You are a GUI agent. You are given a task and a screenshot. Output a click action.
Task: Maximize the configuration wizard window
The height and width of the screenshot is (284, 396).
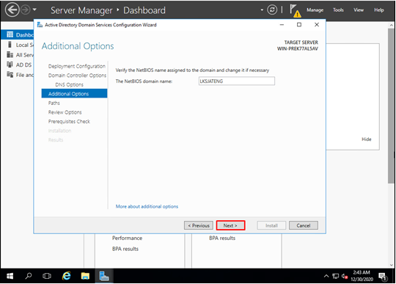[x=299, y=25]
